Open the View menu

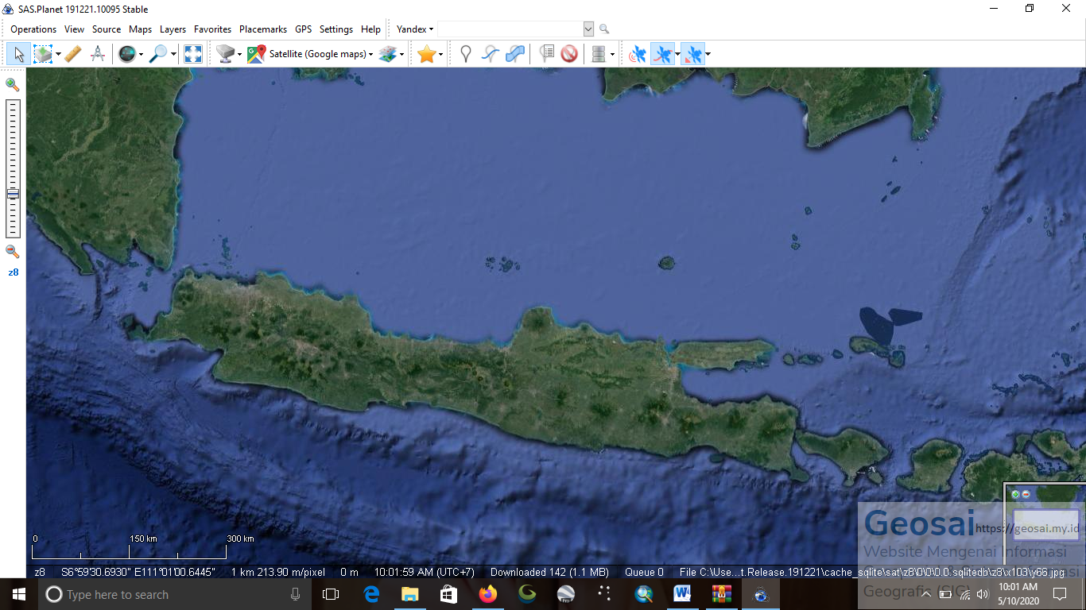point(74,29)
